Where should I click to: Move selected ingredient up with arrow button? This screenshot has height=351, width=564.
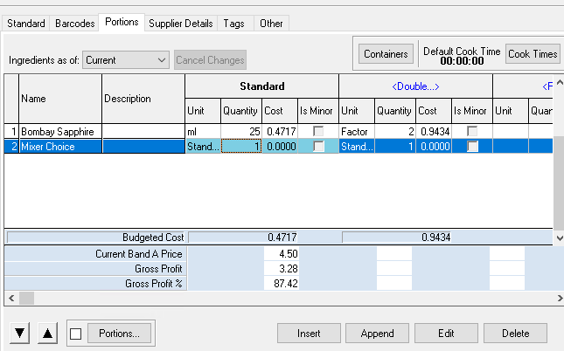coord(48,333)
